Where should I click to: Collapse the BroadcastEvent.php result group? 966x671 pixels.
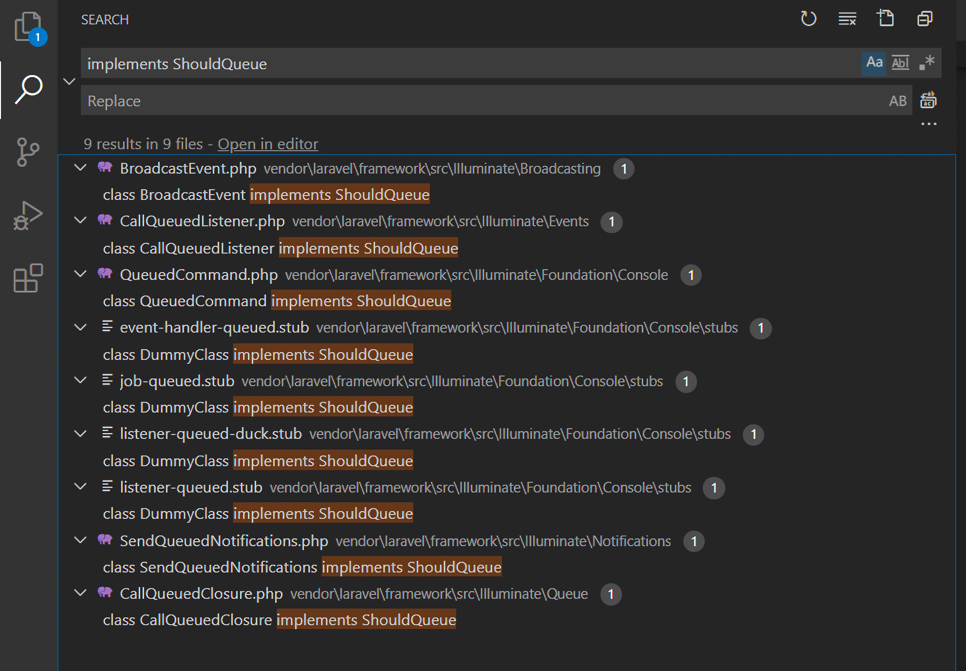tap(80, 168)
